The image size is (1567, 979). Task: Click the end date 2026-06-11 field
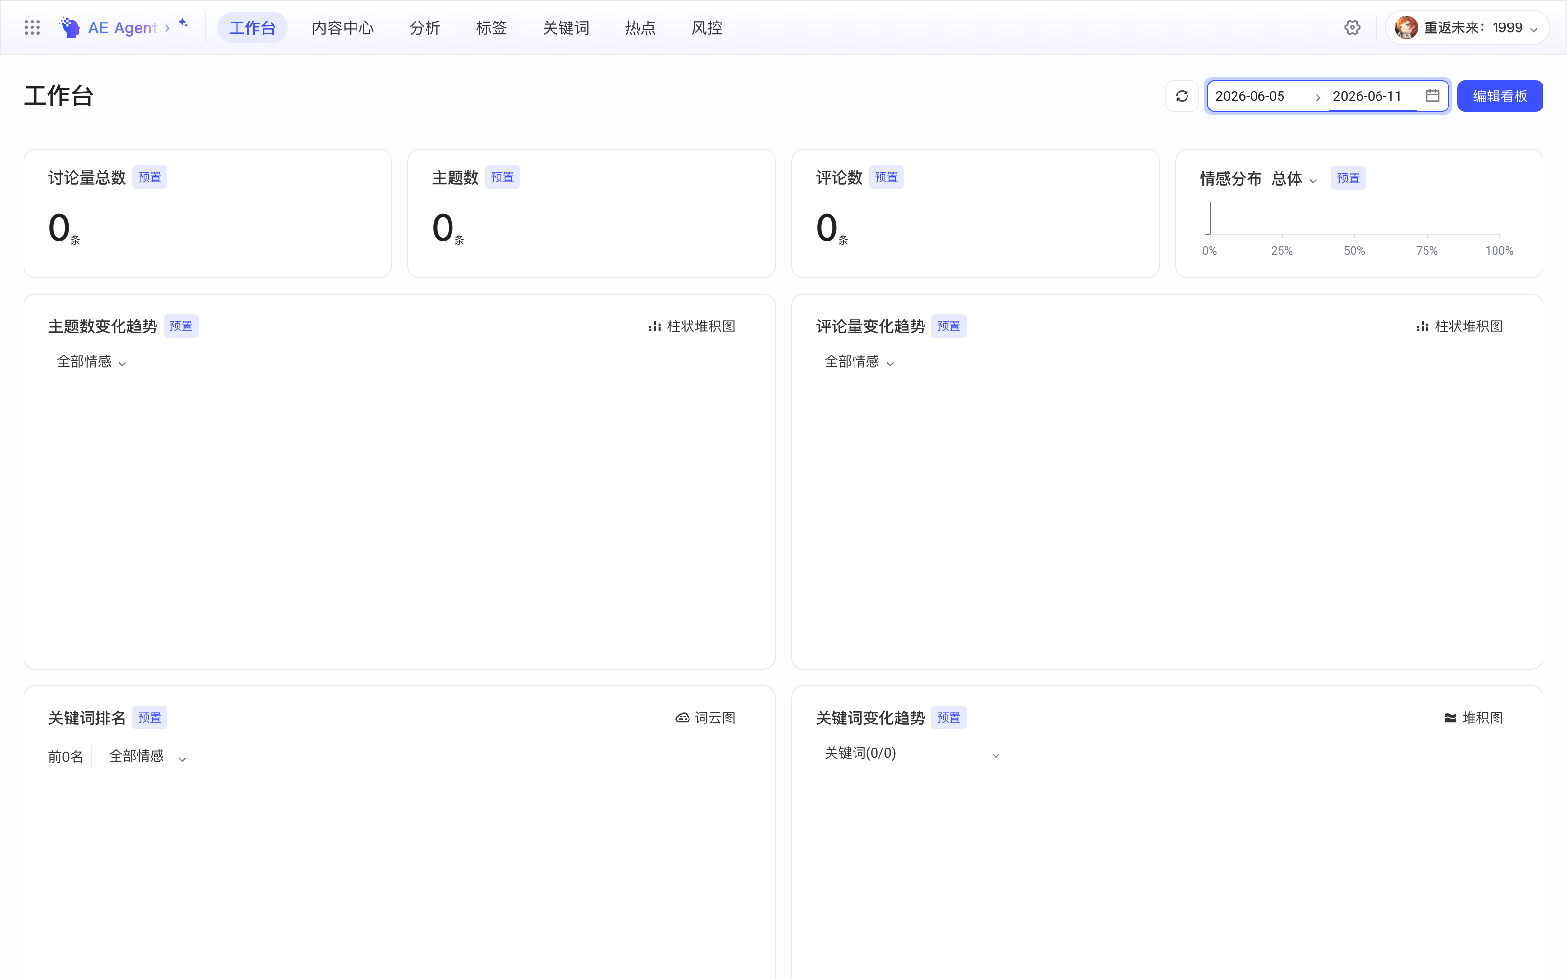pos(1373,96)
